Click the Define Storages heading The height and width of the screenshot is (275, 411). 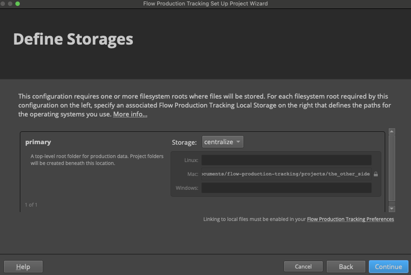tap(73, 39)
